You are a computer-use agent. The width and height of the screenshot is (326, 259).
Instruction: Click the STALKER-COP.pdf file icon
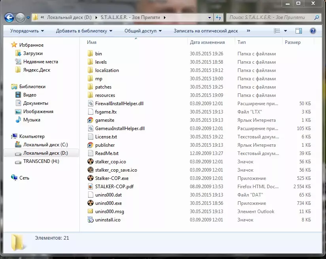click(x=90, y=186)
